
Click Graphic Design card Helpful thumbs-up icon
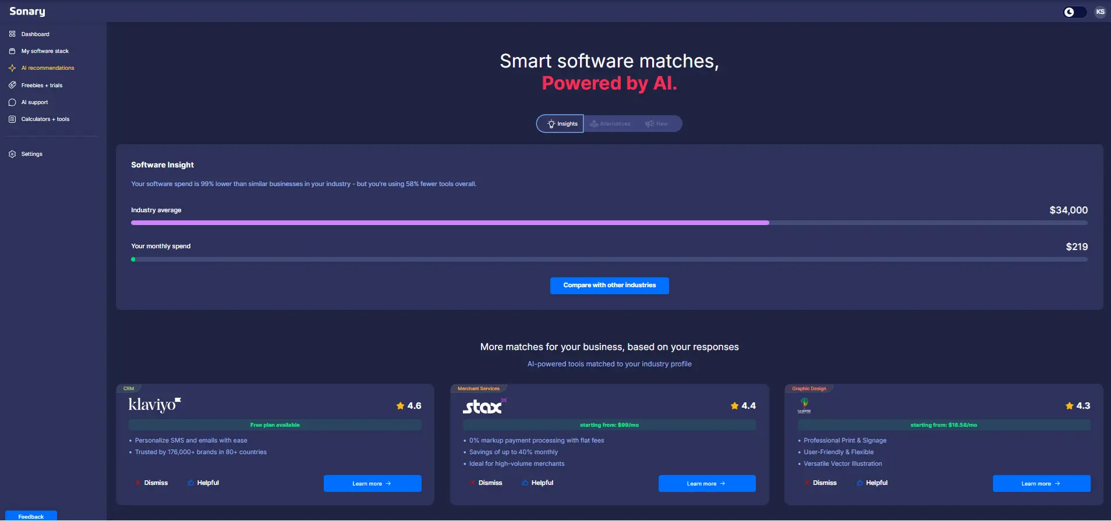(859, 483)
